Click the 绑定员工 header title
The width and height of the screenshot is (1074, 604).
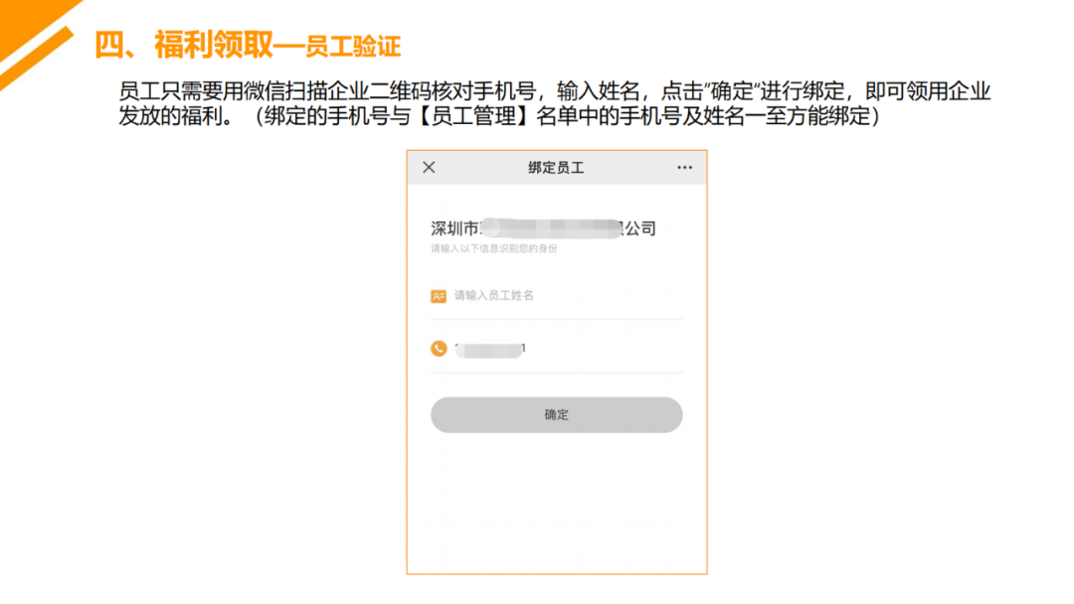tap(556, 168)
